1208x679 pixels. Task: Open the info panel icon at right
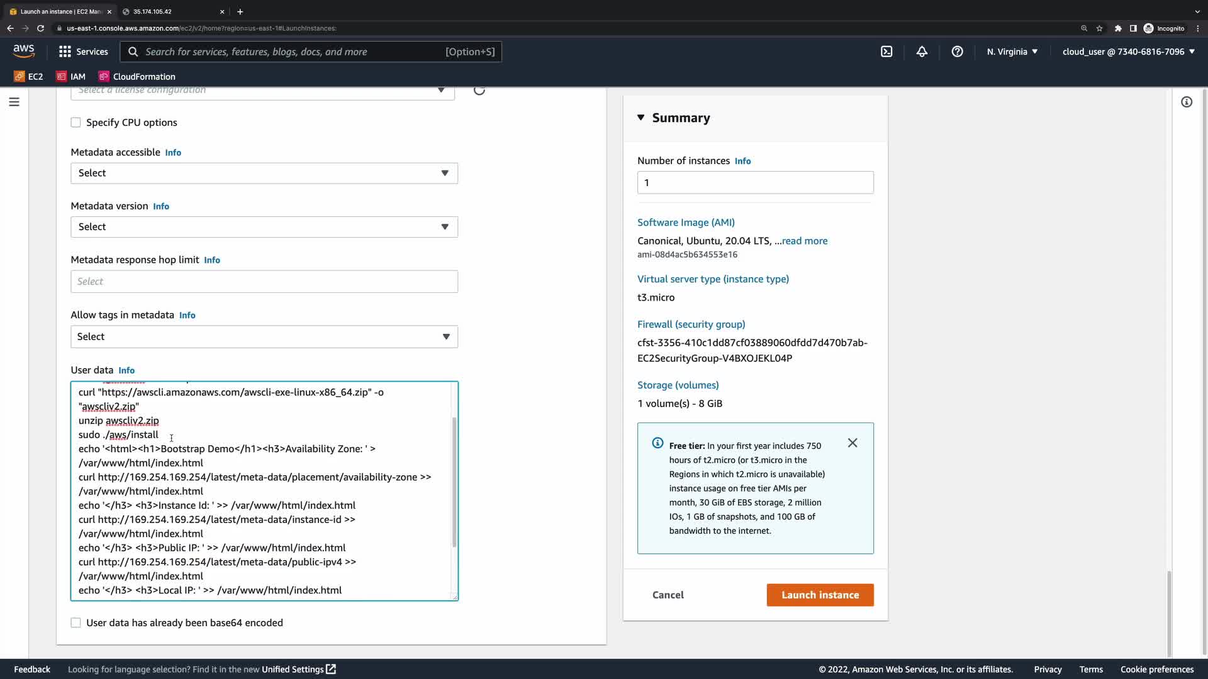tap(1187, 102)
